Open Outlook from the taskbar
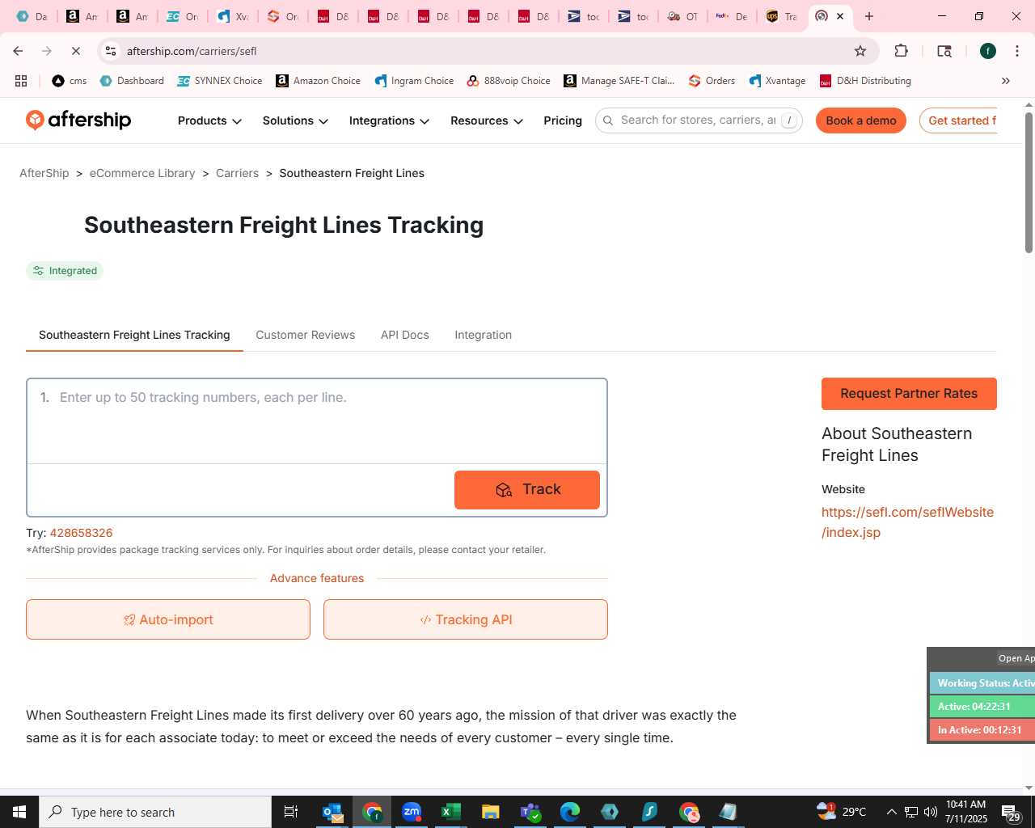This screenshot has height=828, width=1035. (332, 812)
